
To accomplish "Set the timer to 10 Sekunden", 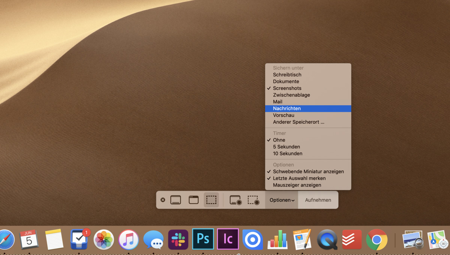I will pyautogui.click(x=308, y=154).
